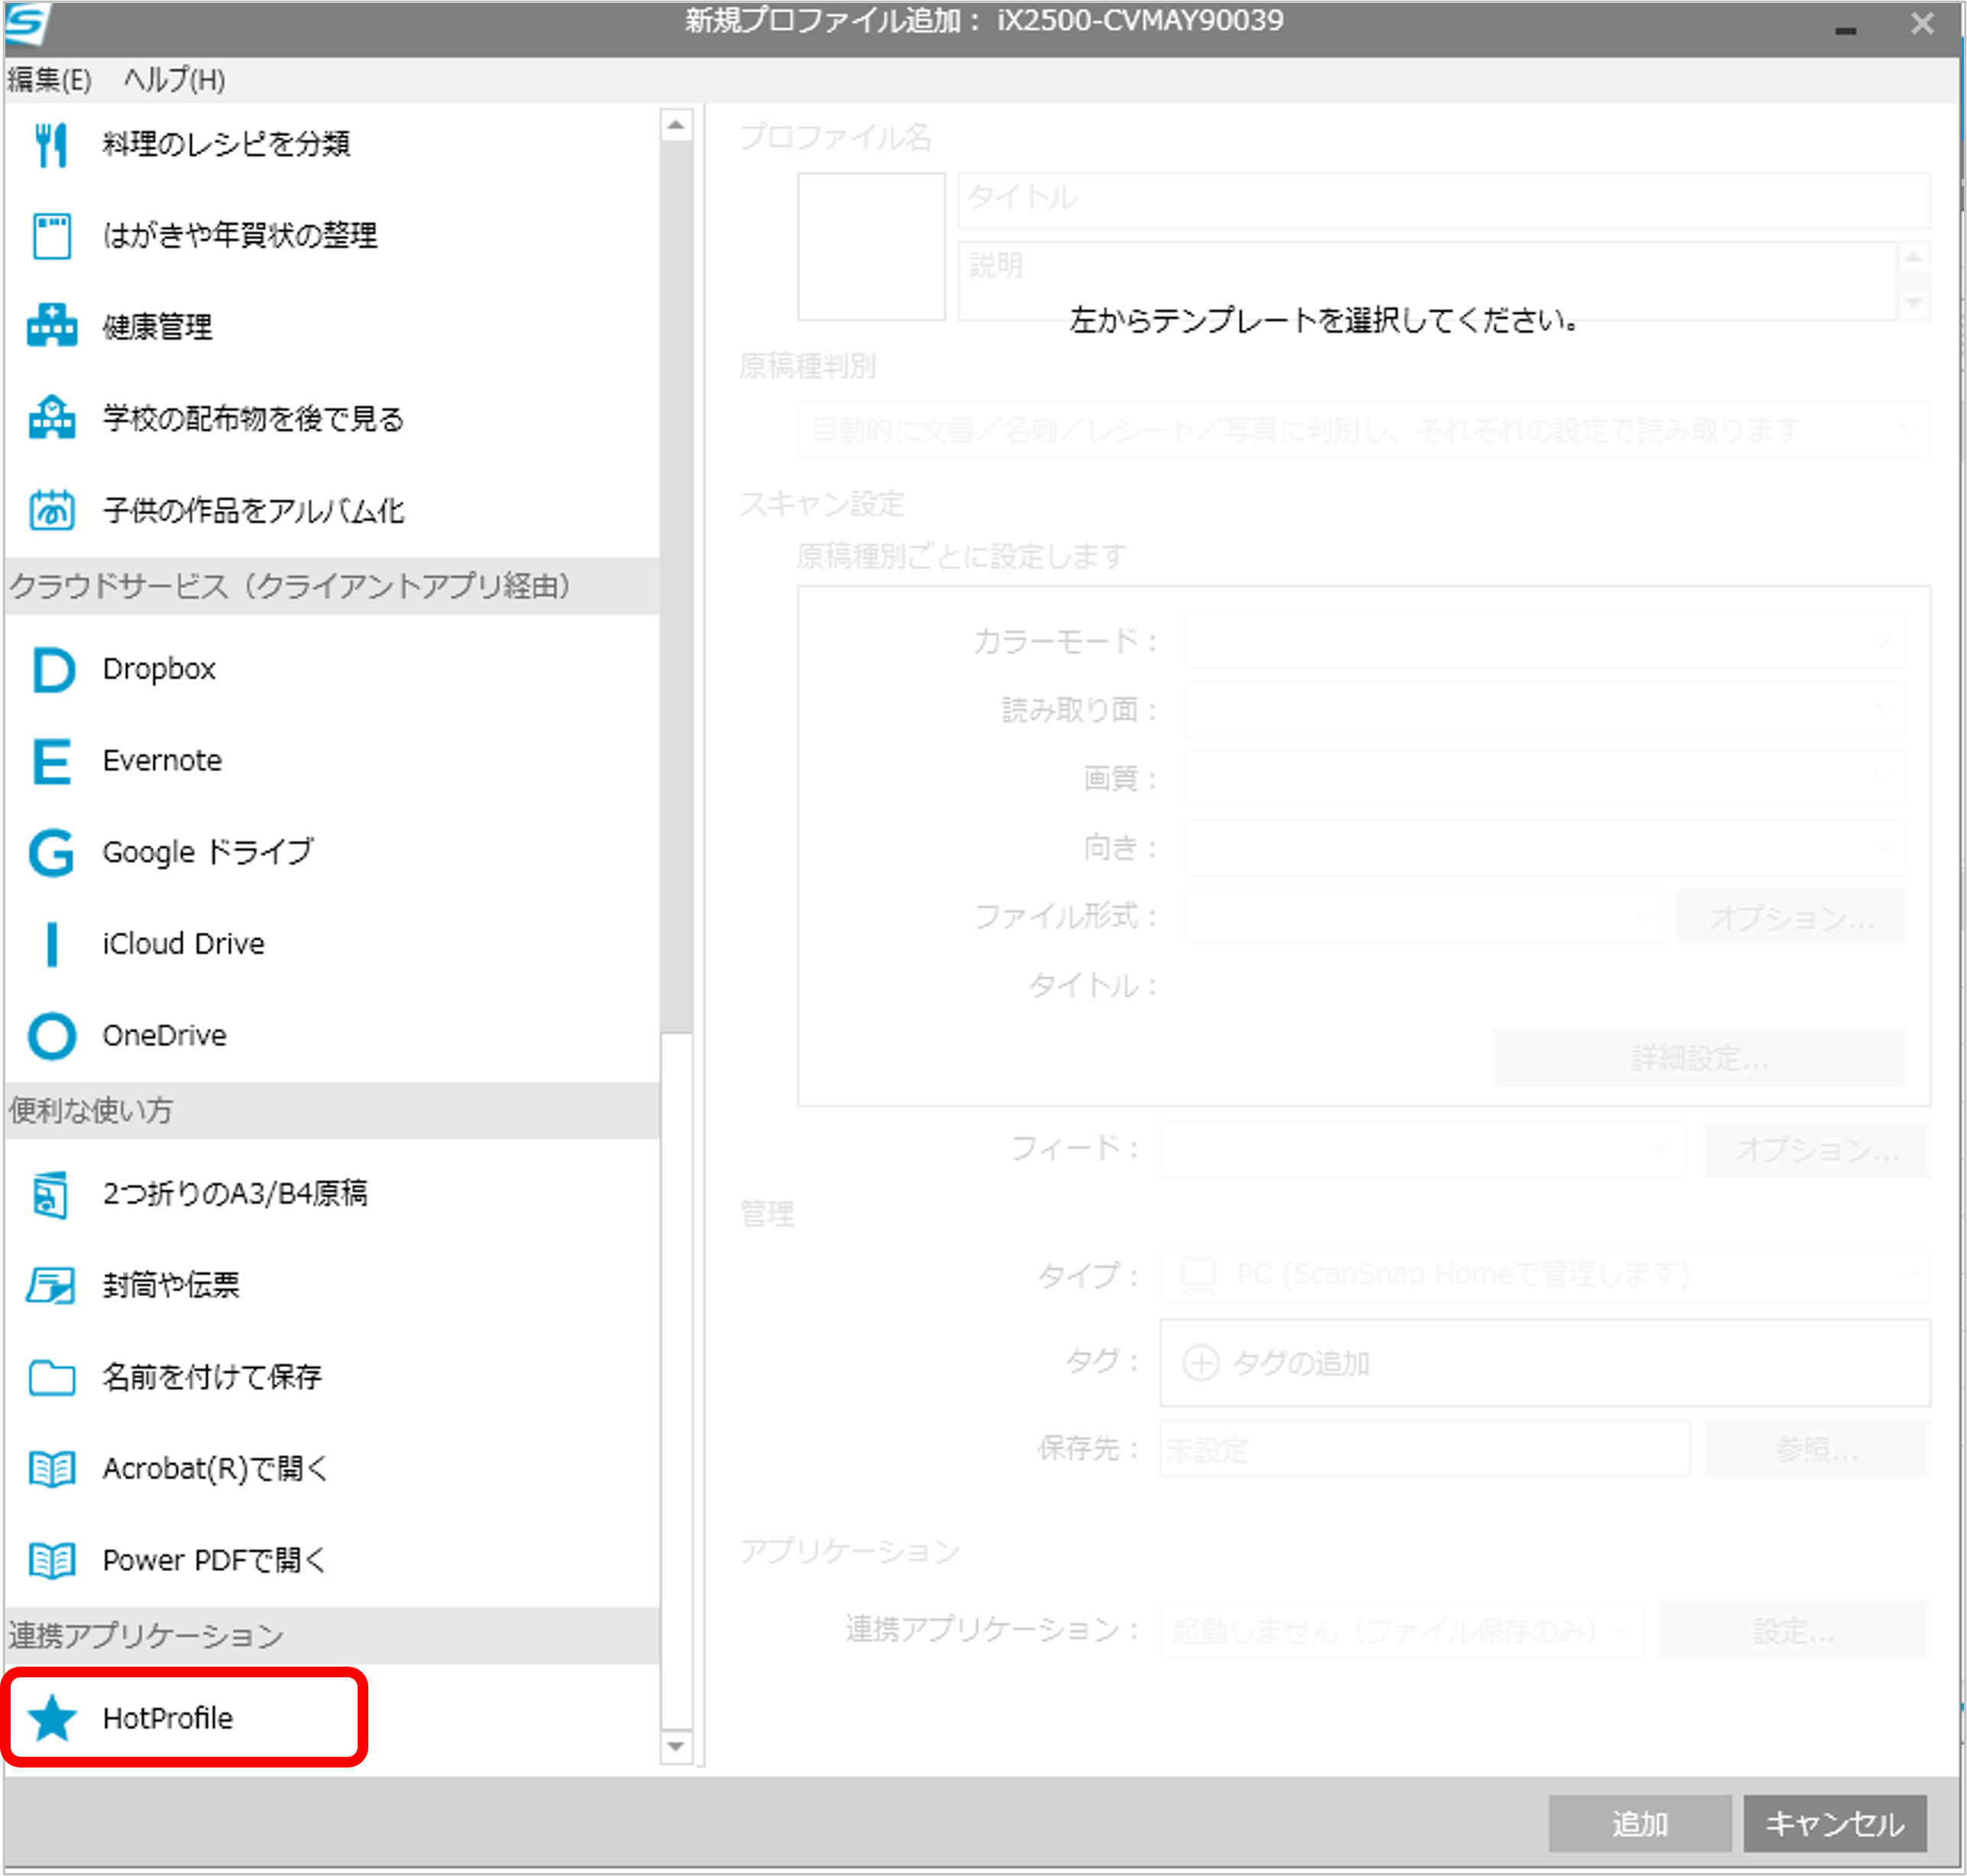Pick the Google ドライブ template
Screen dimensions: 1967x1876
[207, 852]
